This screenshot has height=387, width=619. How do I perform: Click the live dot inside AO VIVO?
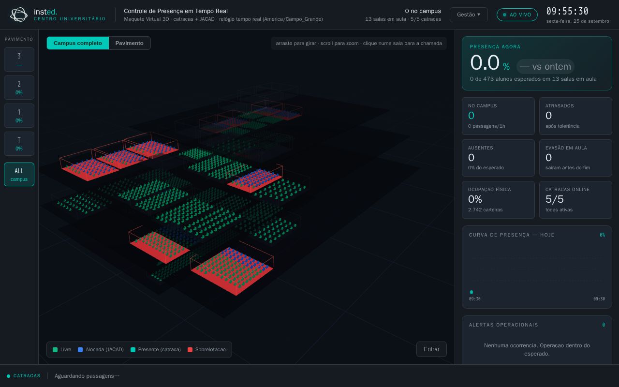coord(505,15)
